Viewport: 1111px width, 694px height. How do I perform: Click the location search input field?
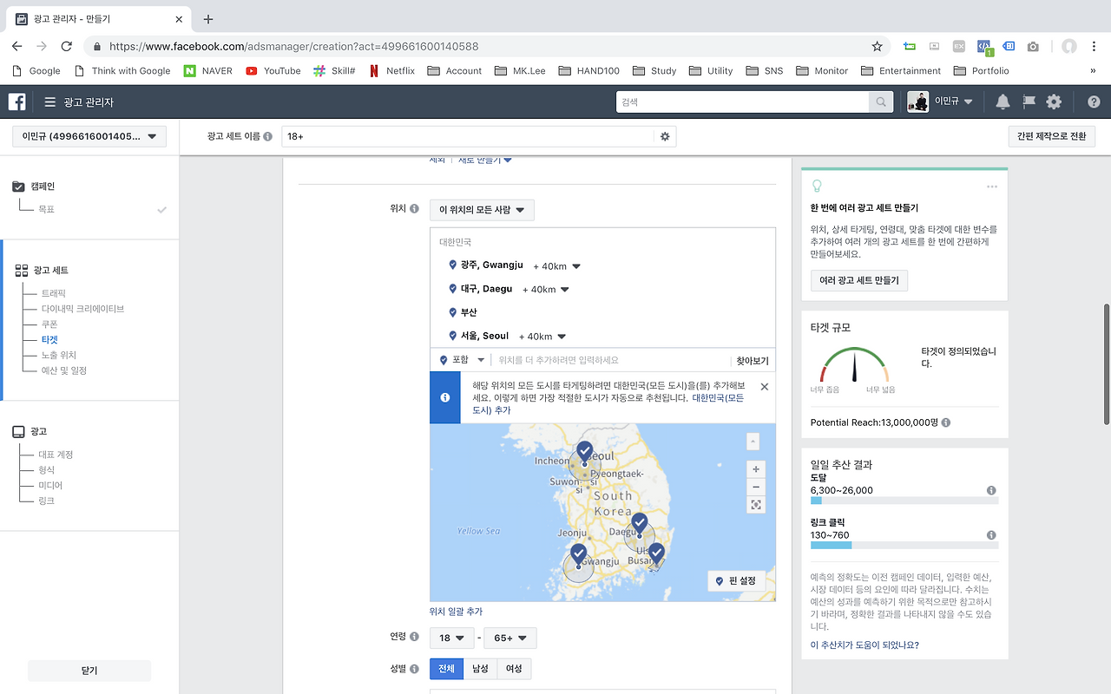[613, 360]
